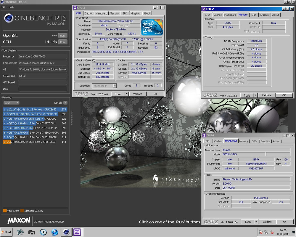
Task: Open the file explorer taskbar icon
Action: [x=32, y=232]
